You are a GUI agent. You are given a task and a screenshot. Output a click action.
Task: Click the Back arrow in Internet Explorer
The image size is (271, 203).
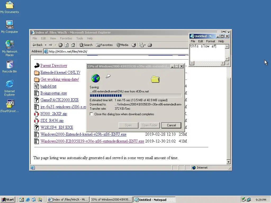pyautogui.click(x=37, y=45)
